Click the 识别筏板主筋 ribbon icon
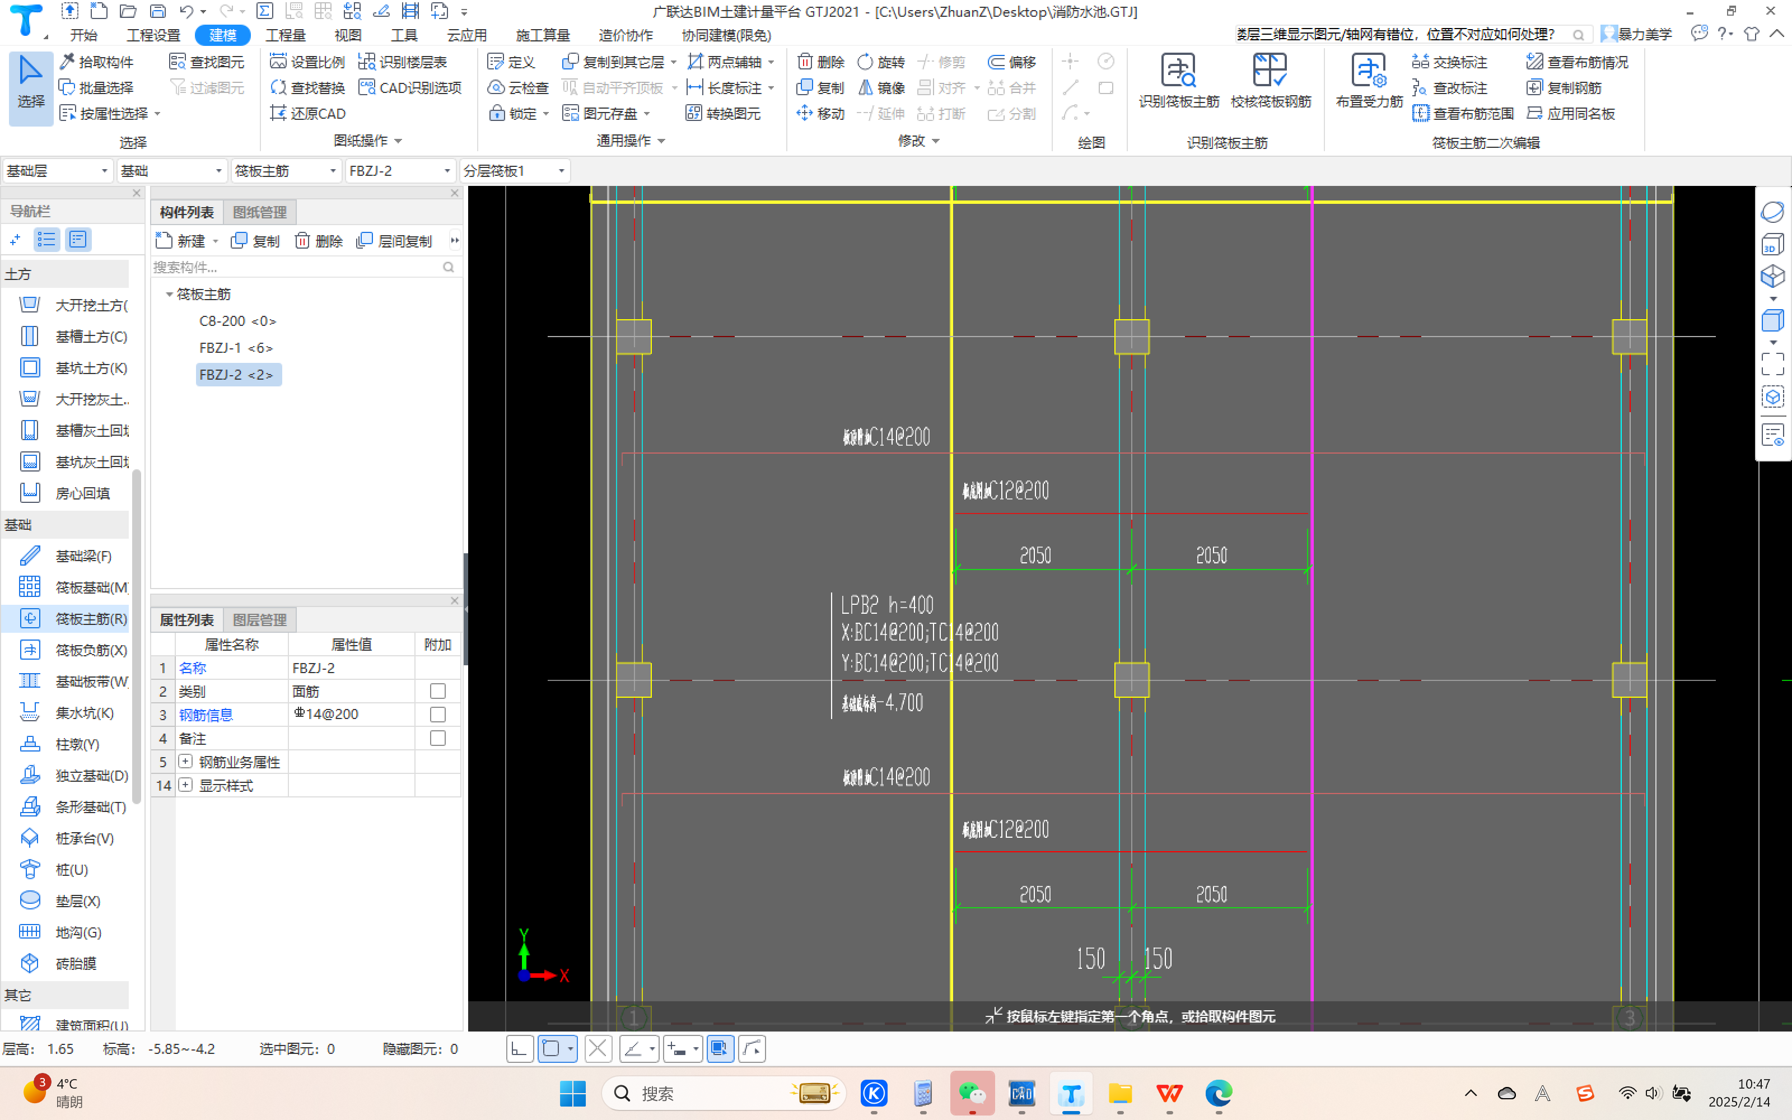Screen dimensions: 1792x1120 click(x=1178, y=72)
